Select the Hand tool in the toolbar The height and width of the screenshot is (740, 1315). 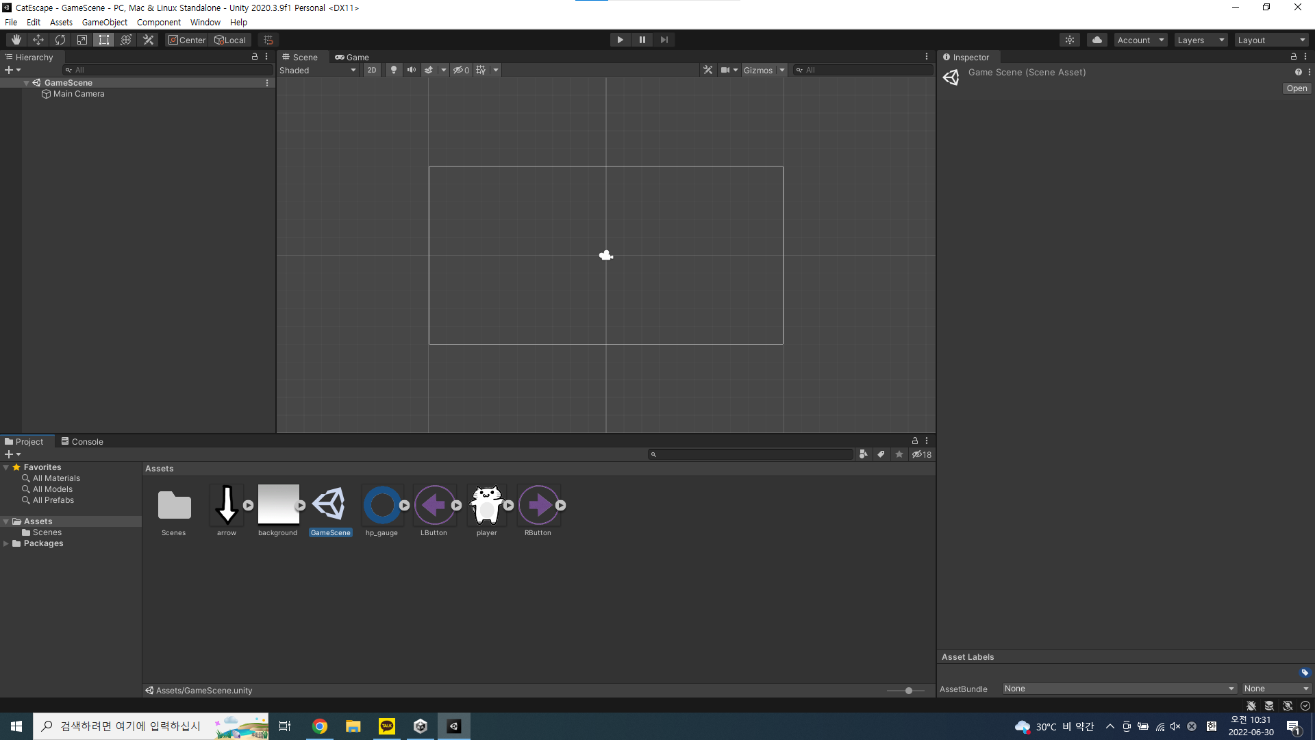pos(16,40)
